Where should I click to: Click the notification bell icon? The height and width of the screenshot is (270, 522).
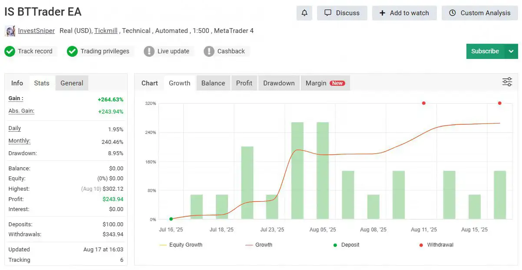click(x=304, y=13)
